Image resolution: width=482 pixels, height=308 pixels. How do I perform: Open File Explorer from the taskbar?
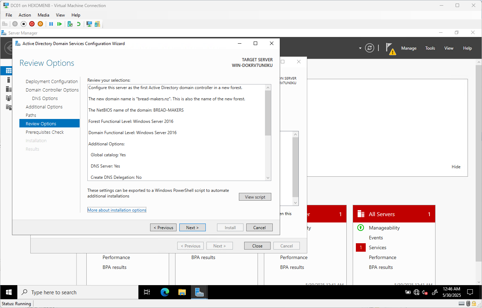tap(182, 292)
